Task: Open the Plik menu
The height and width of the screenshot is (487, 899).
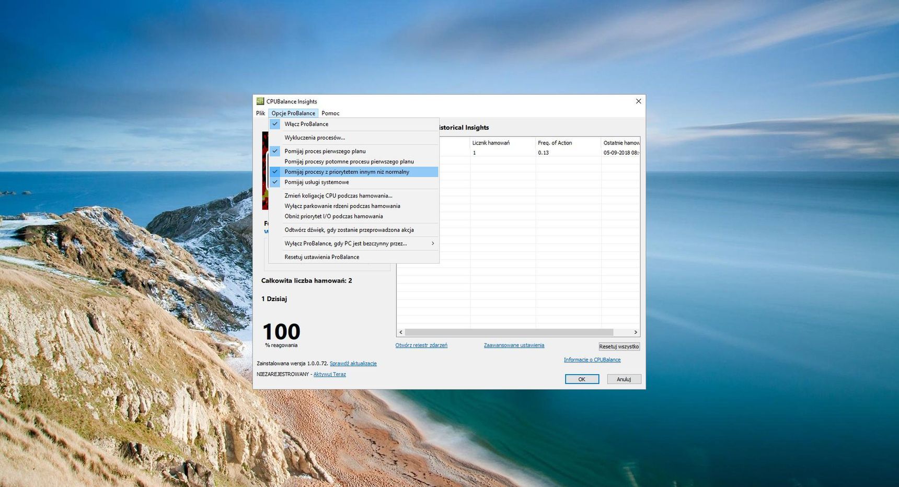Action: click(260, 113)
